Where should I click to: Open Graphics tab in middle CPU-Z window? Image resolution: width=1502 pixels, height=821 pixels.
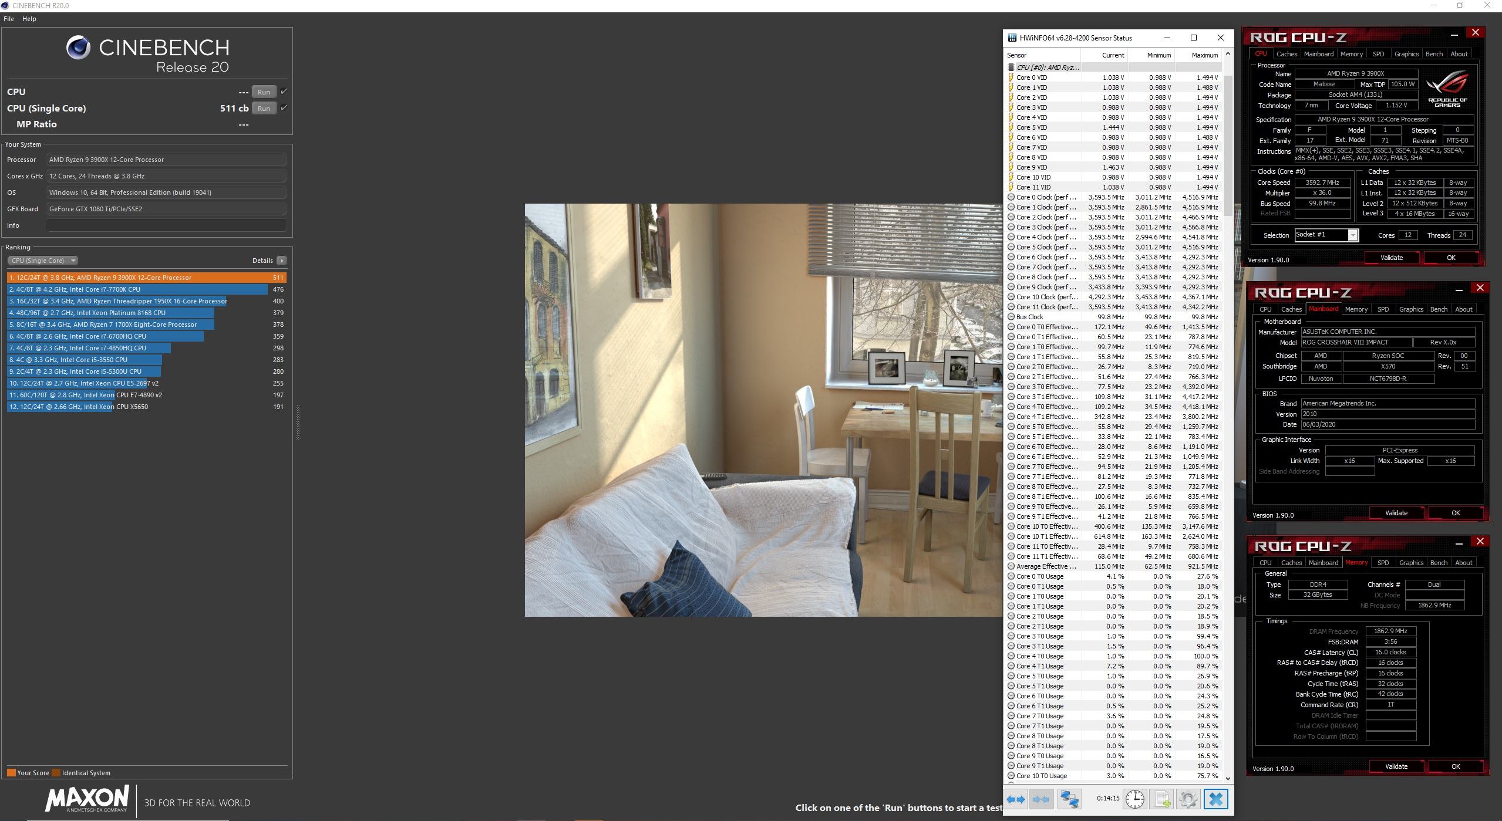coord(1411,309)
